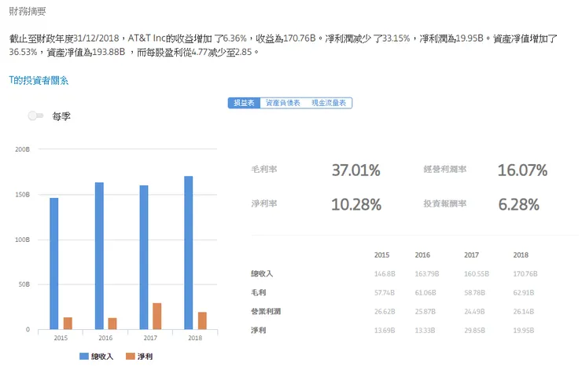Open the T的投資者關系 link

(39, 80)
